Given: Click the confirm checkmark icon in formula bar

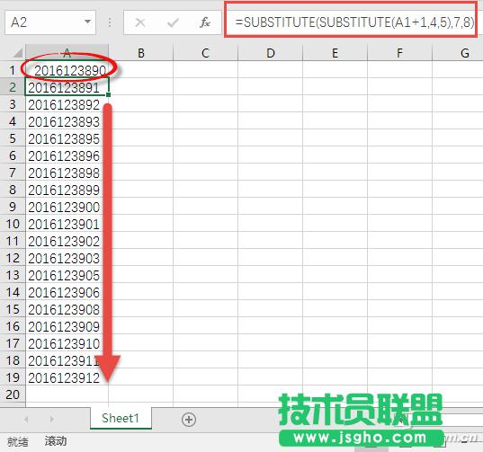Looking at the screenshot, I should click(173, 22).
